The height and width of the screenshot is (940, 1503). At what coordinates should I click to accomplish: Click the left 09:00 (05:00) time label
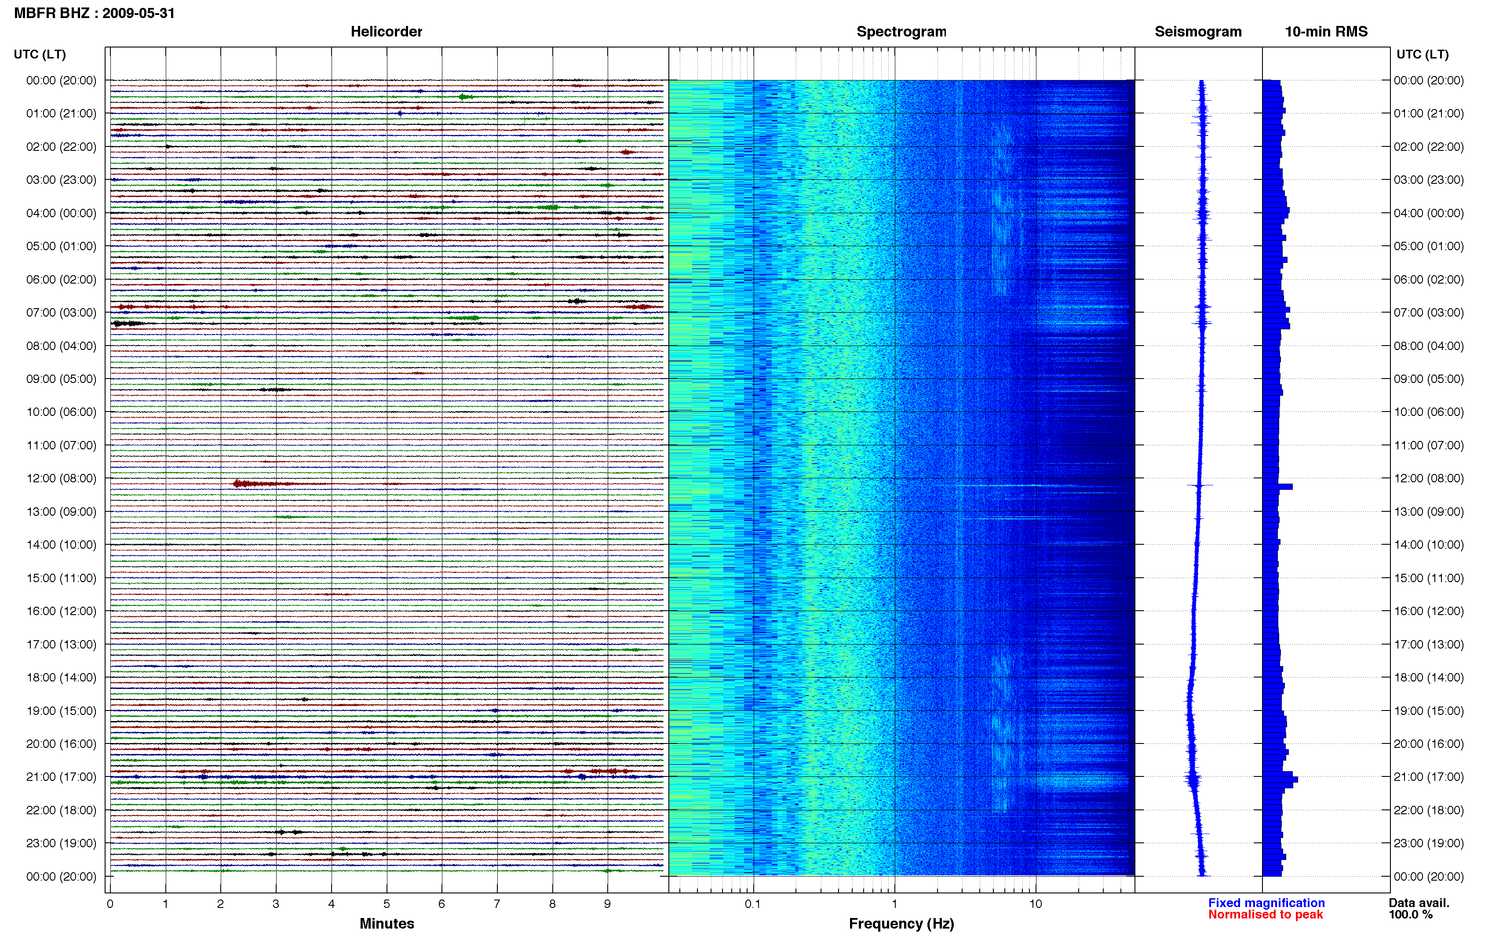pyautogui.click(x=61, y=379)
